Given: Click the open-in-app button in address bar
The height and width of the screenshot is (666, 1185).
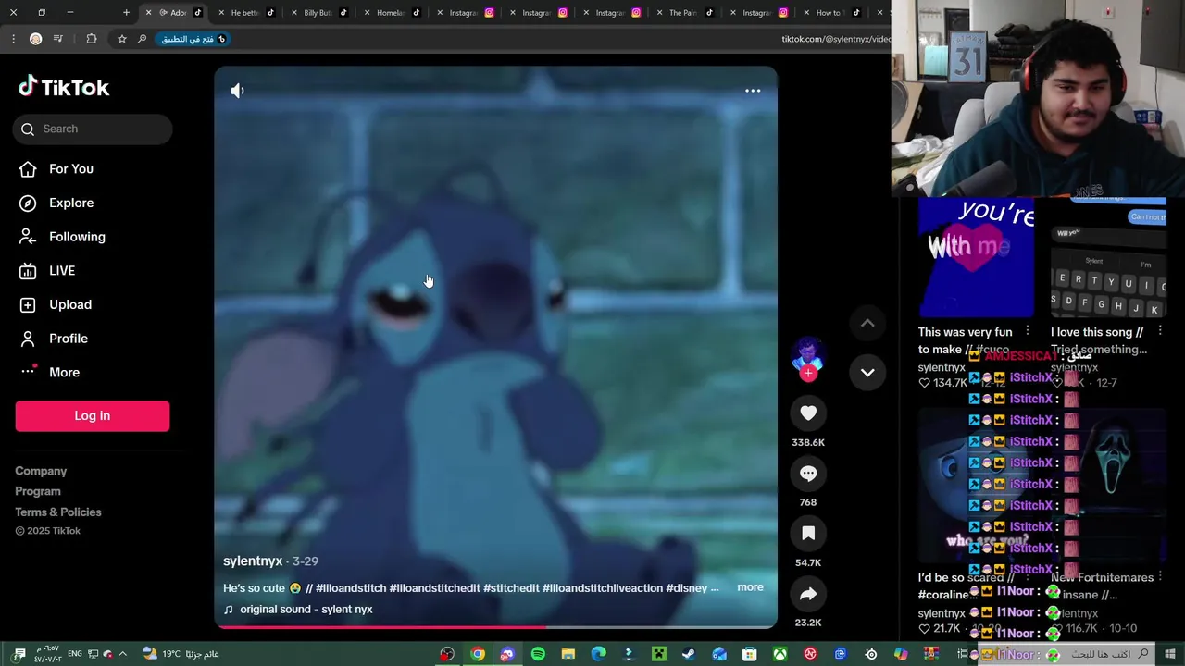Looking at the screenshot, I should point(194,39).
